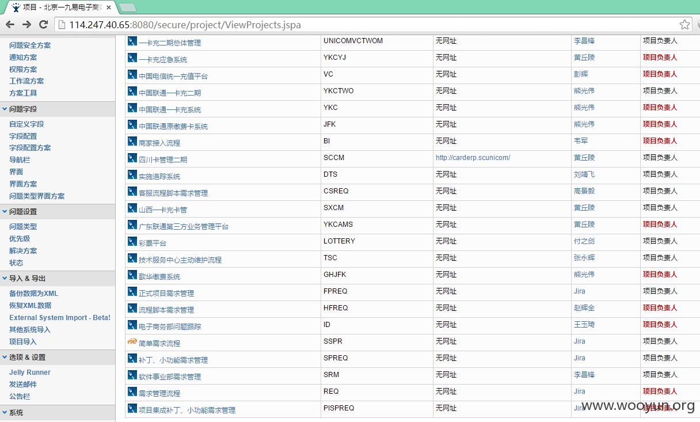Open 字段配置方案 in the sidebar
Screen dimensions: 700x422
pos(30,148)
